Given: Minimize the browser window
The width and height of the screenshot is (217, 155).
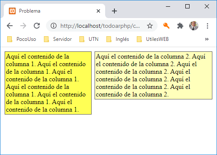Looking at the screenshot, I should [168, 6].
